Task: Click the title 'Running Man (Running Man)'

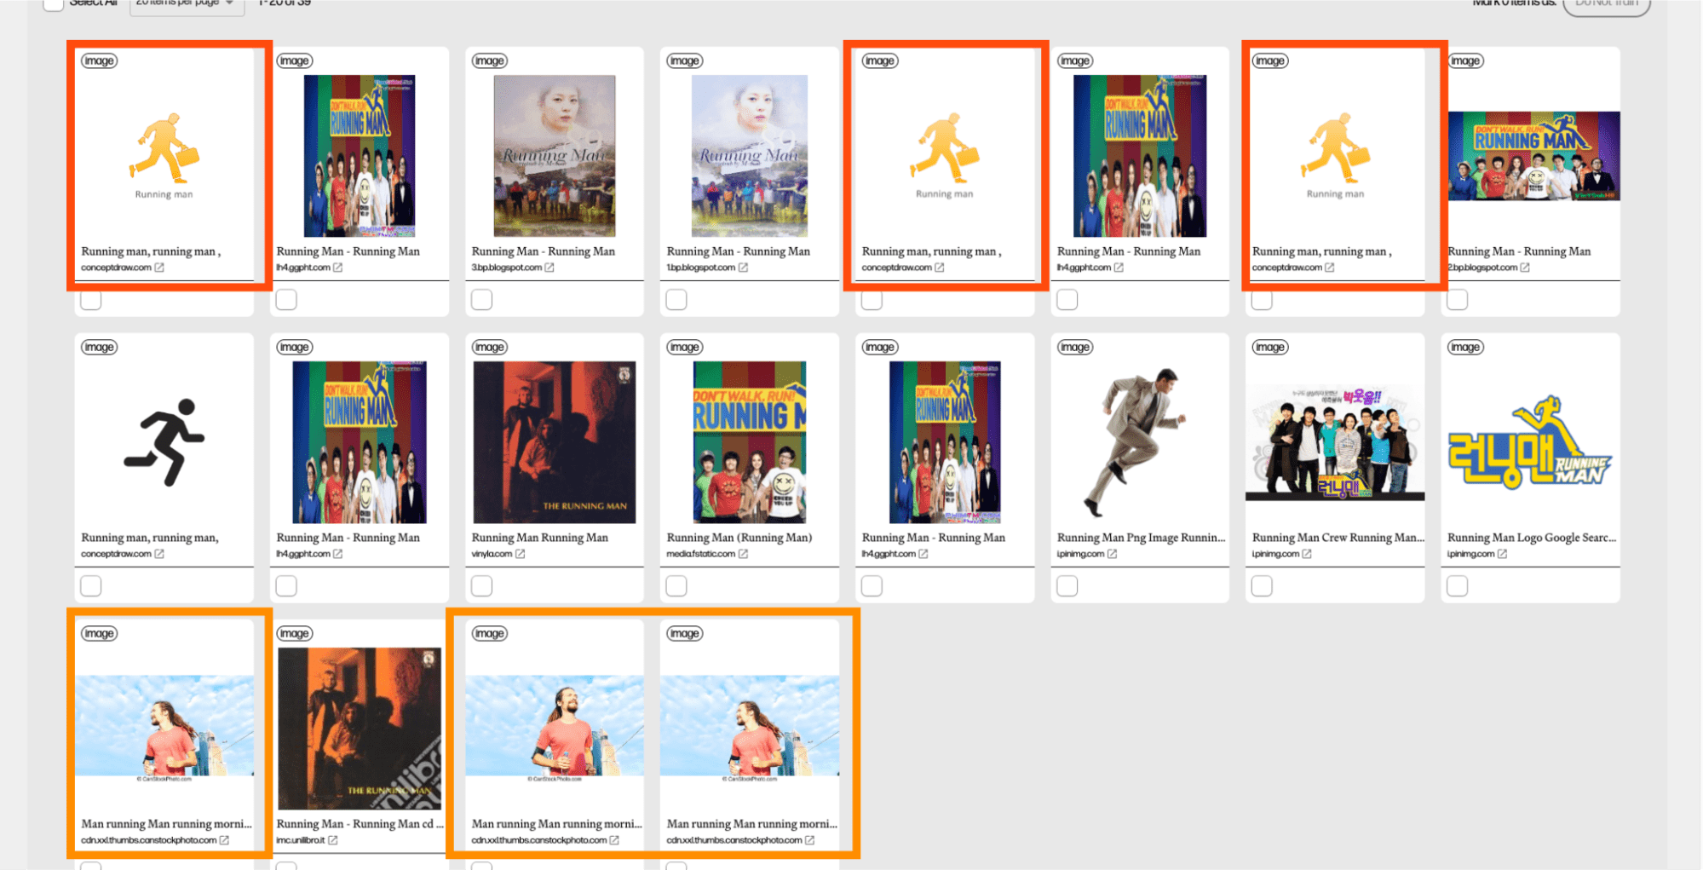Action: [x=739, y=538]
